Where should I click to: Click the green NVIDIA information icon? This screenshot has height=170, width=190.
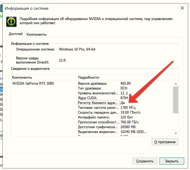click(11, 22)
